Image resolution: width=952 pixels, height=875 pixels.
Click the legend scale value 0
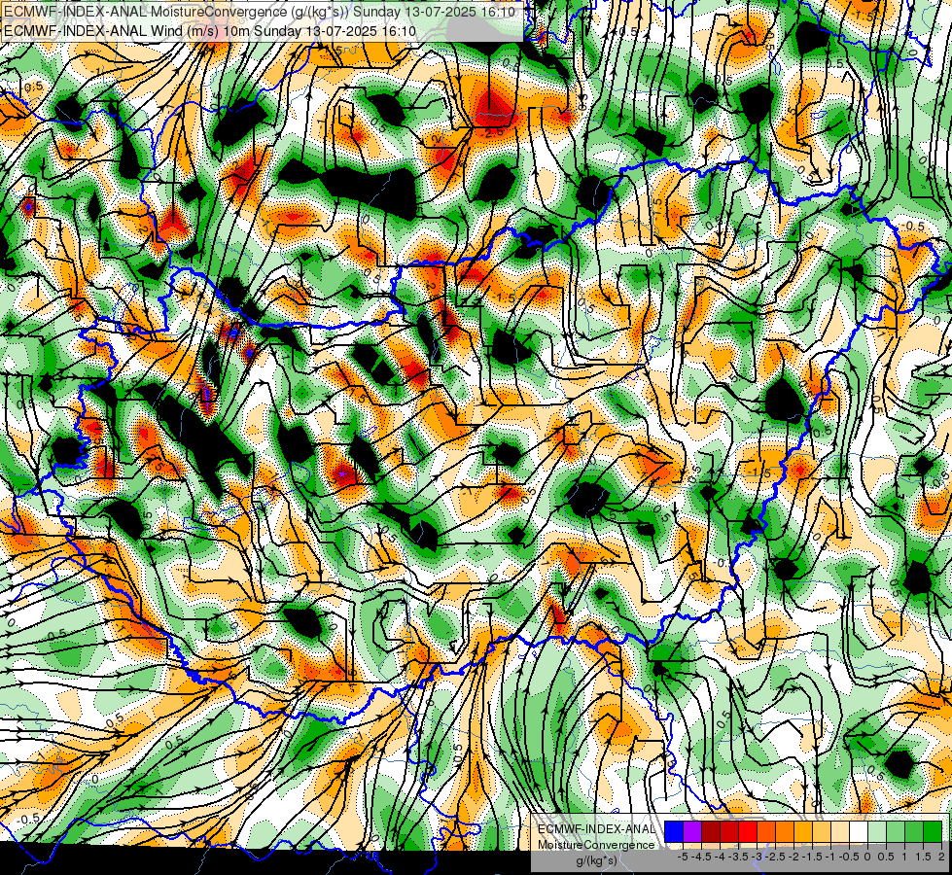pyautogui.click(x=867, y=857)
